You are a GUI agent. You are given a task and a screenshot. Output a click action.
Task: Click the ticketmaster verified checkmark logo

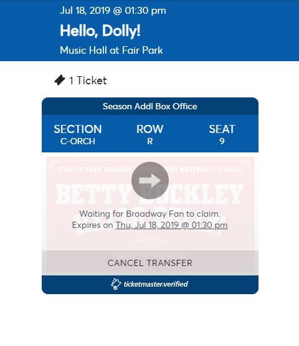click(x=116, y=284)
